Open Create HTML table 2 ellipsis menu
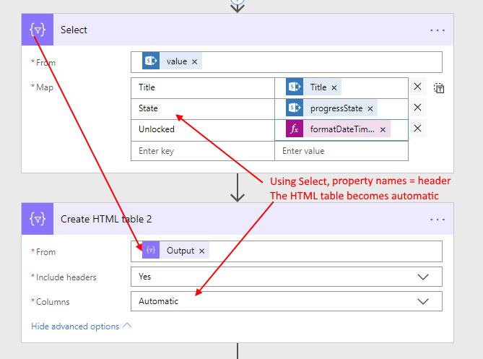The height and width of the screenshot is (359, 483). click(438, 220)
